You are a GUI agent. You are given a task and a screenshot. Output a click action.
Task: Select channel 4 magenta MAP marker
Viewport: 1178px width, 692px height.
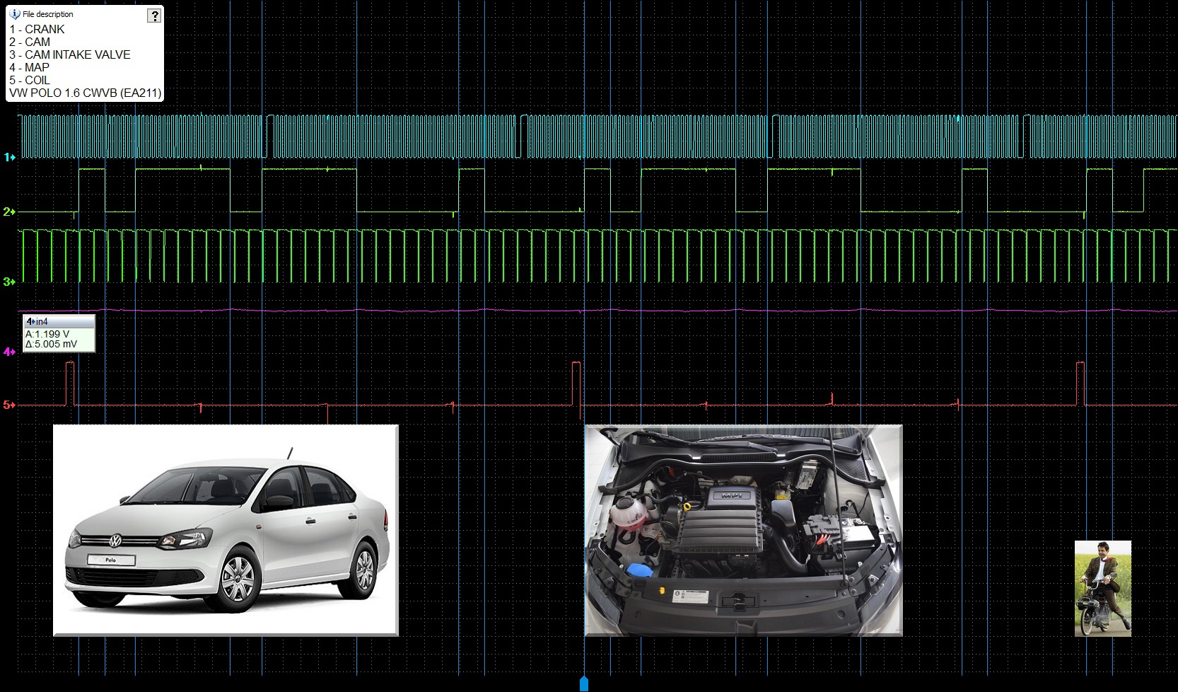[x=9, y=352]
